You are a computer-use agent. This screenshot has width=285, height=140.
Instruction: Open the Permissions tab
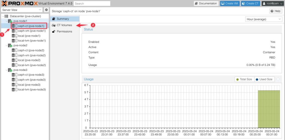[x=65, y=32]
